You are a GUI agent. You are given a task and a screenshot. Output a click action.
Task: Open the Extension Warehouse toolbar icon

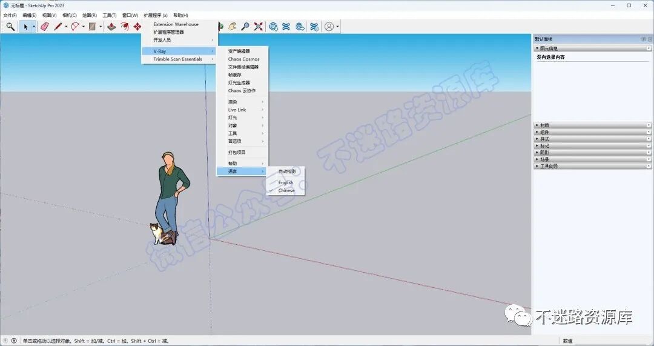point(286,27)
